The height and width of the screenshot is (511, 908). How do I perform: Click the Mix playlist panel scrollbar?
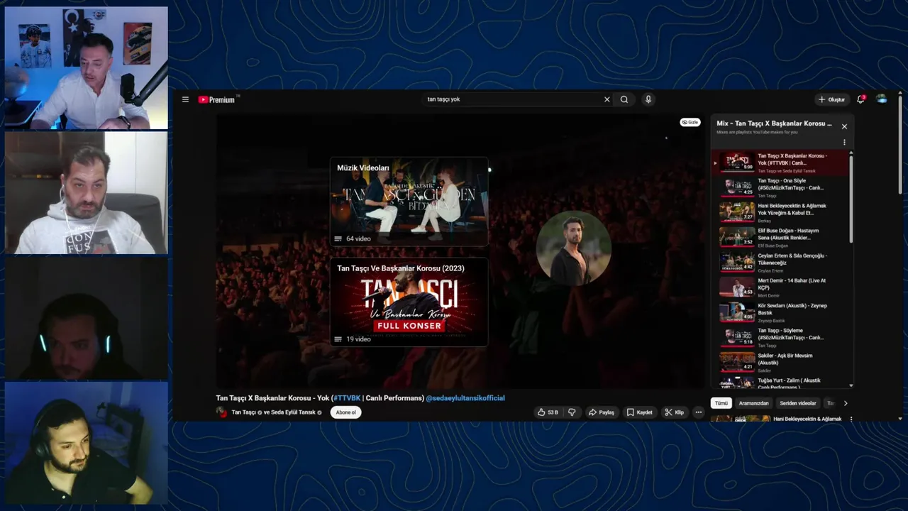pos(851,199)
